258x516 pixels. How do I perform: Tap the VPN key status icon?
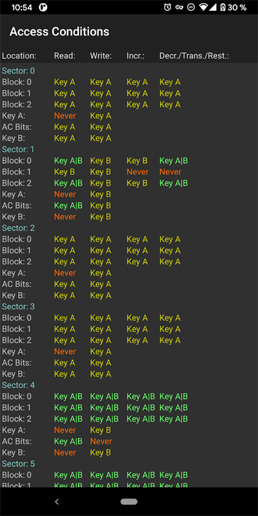click(x=179, y=7)
